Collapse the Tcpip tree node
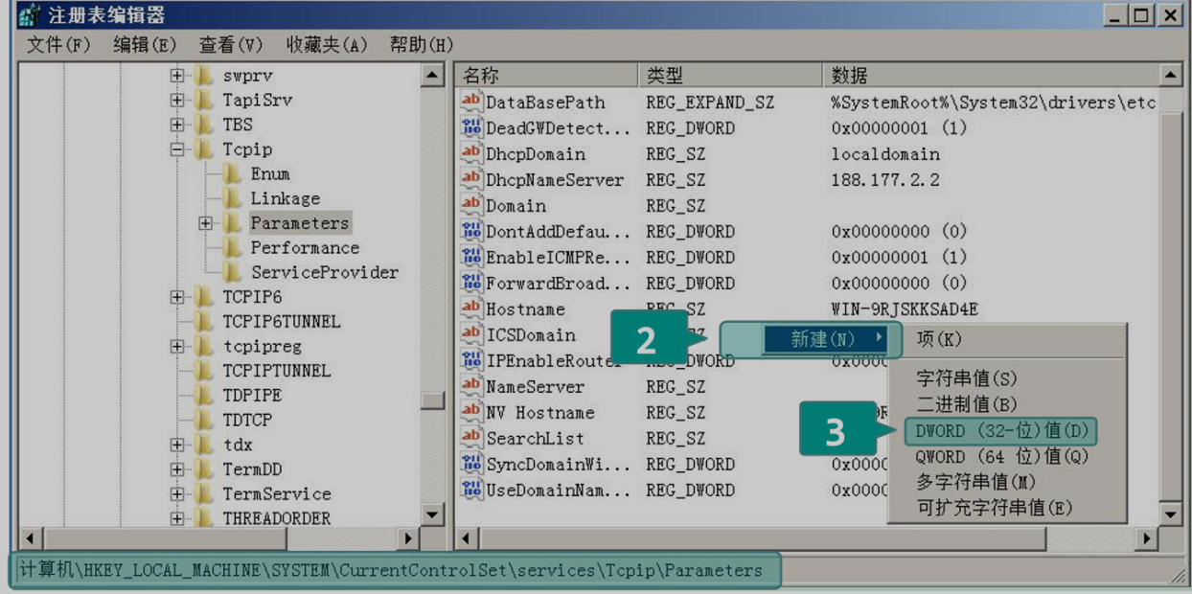Screen dimensions: 1192x594 [177, 149]
